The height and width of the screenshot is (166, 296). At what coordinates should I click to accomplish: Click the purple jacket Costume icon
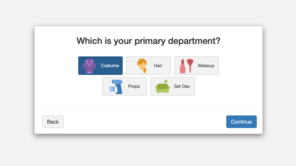pyautogui.click(x=89, y=66)
